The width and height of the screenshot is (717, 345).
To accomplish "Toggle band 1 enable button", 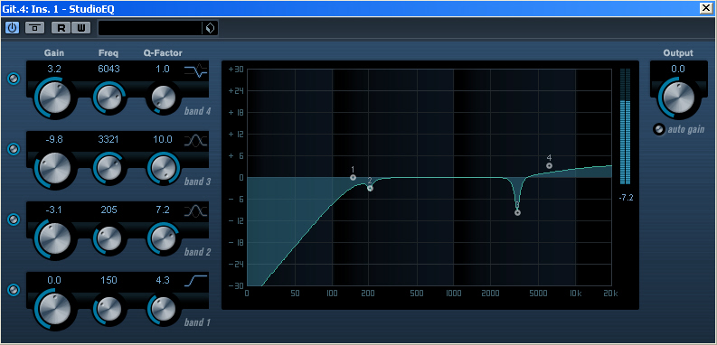I will pos(14,290).
